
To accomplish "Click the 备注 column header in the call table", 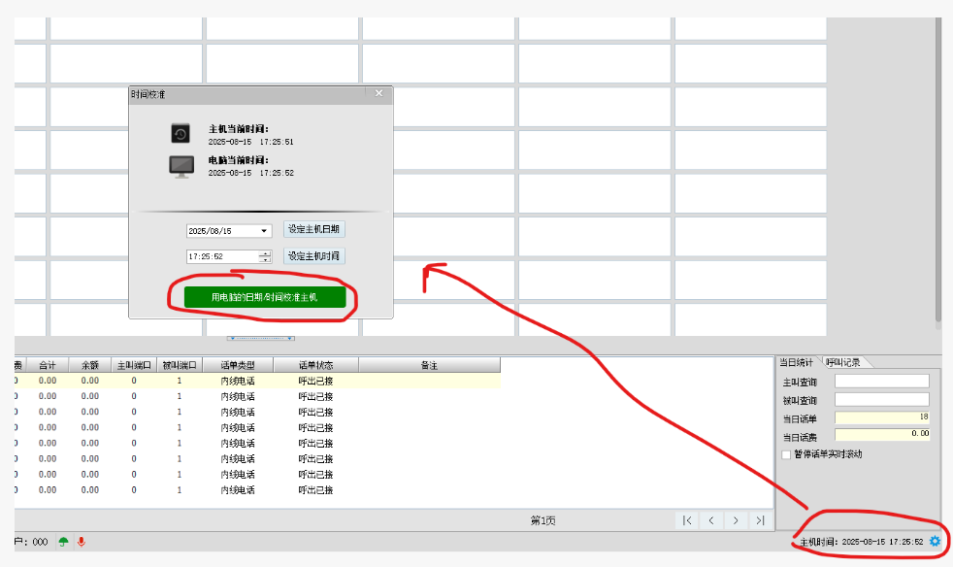I will (x=427, y=365).
